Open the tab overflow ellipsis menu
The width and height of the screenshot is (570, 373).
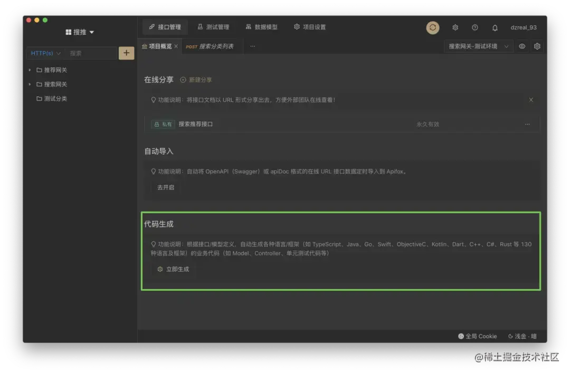click(252, 46)
